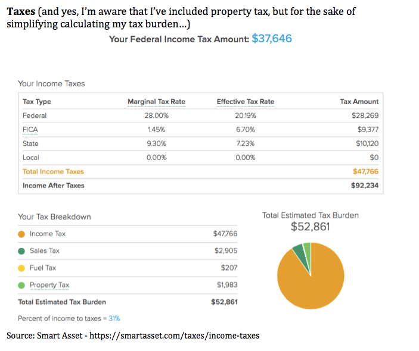The width and height of the screenshot is (419, 351).
Task: Click the Tax Amount column header
Action: [359, 102]
